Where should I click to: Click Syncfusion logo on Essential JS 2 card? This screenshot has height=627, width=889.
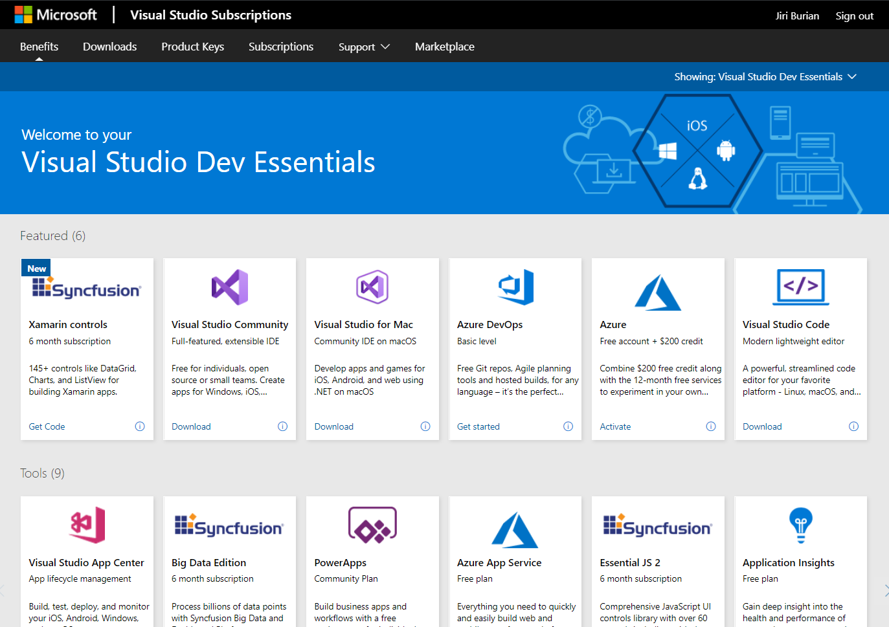point(658,526)
